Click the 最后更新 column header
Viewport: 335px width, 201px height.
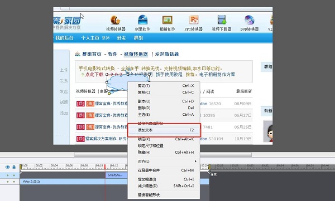coord(244,91)
